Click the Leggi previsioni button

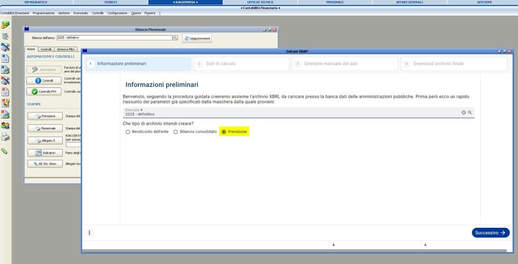pyautogui.click(x=197, y=38)
